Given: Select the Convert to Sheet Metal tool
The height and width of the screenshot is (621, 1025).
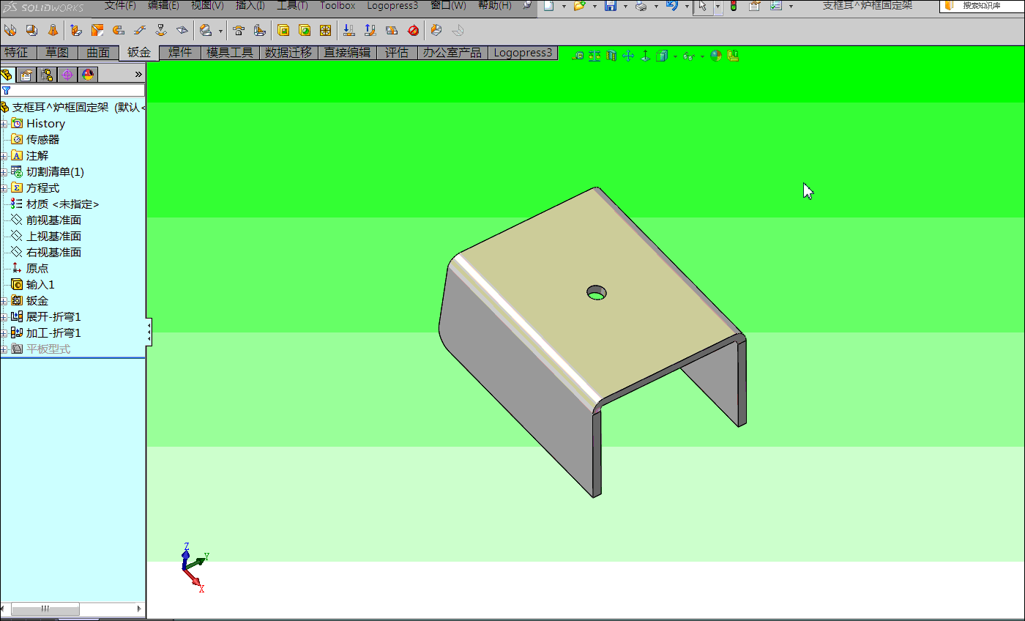Looking at the screenshot, I should click(x=31, y=31).
